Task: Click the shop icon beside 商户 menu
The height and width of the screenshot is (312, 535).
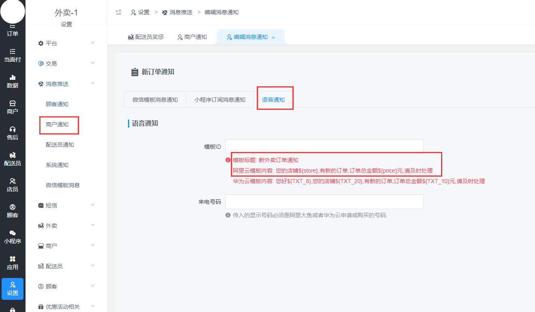Action: [x=40, y=246]
